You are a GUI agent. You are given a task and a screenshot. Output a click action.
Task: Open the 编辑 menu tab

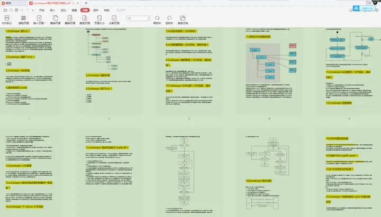click(74, 10)
